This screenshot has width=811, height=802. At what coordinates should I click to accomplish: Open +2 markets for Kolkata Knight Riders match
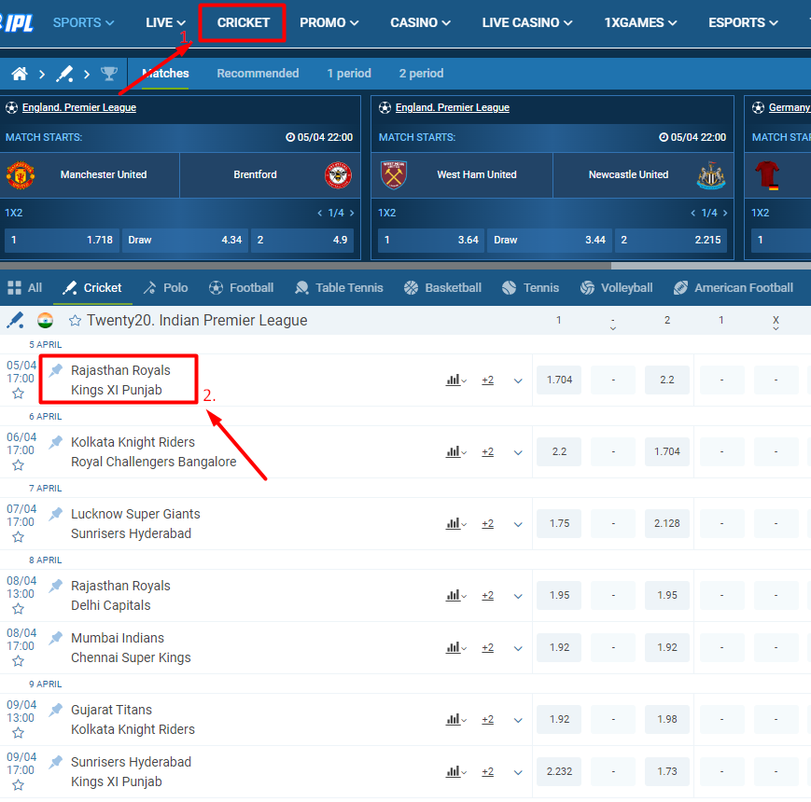(487, 452)
